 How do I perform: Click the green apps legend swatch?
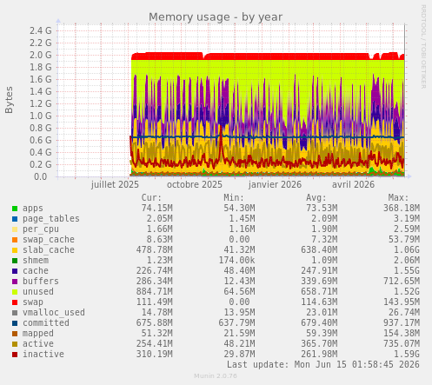15,209
